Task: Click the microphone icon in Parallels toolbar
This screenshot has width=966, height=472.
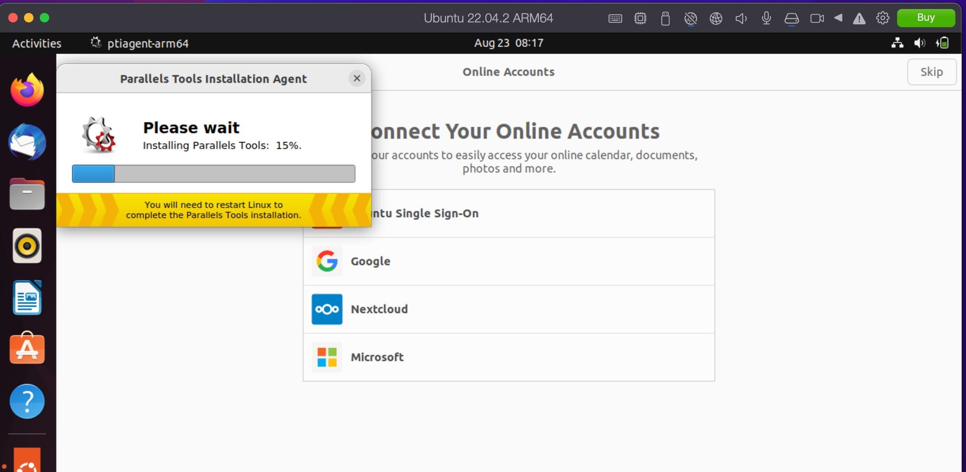Action: click(766, 18)
